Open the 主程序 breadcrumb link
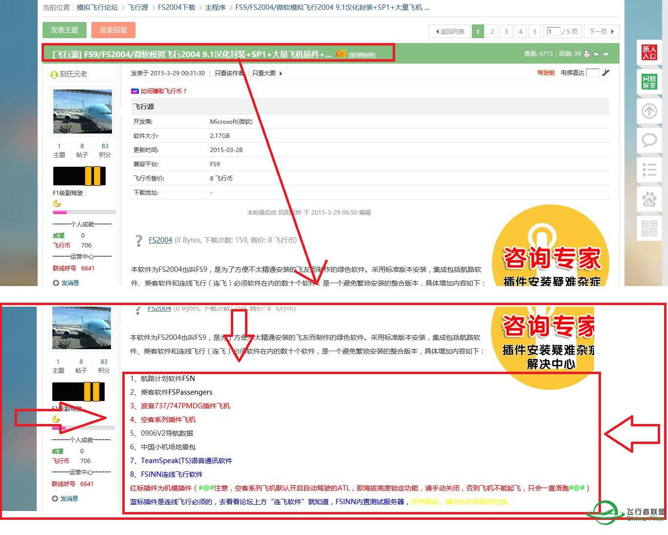668x535 pixels. 215,7
